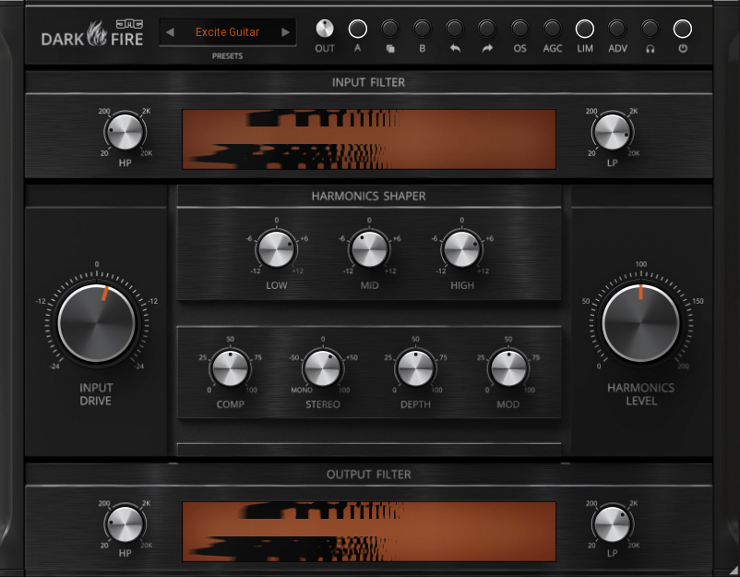The height and width of the screenshot is (577, 740).
Task: Toggle the plugin power button
Action: [682, 28]
